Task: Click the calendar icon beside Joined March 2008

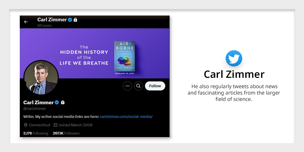Action: pos(55,125)
